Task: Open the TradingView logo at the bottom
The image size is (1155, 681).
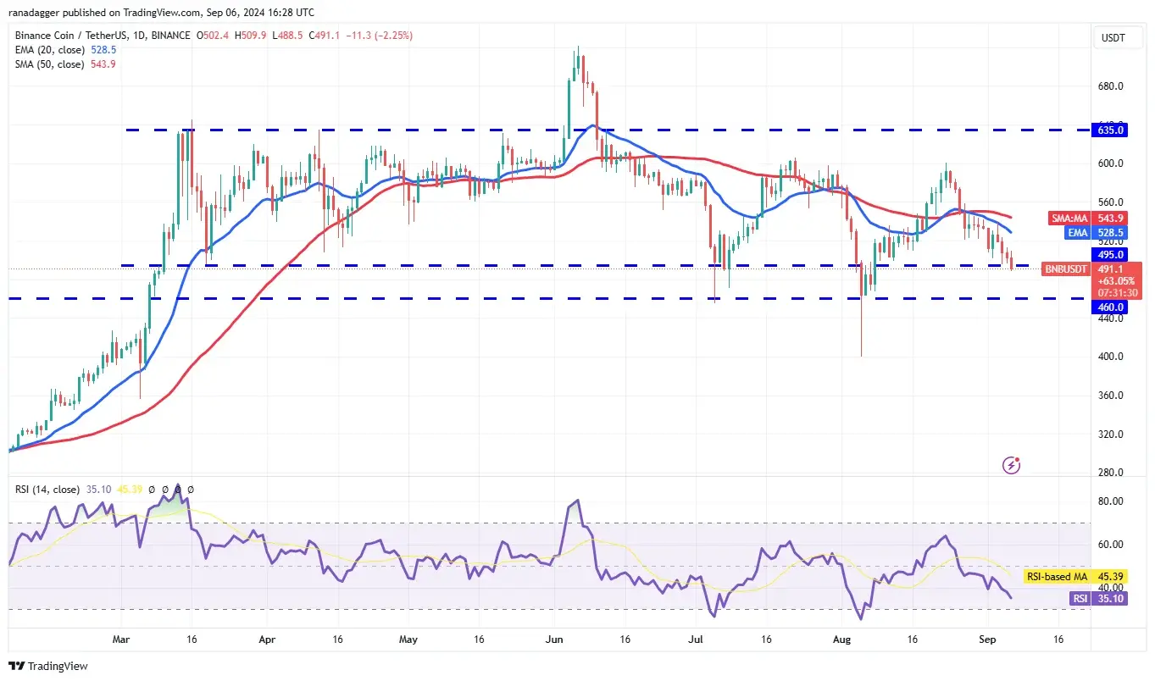Action: [47, 666]
